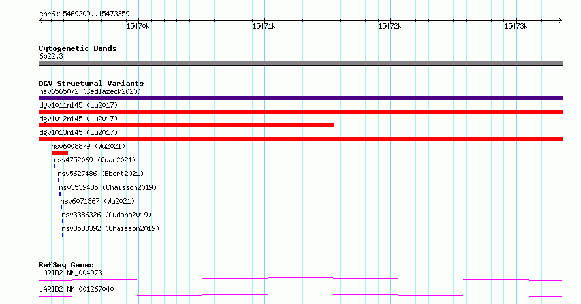Click the Cytogenetic Bands track title
Screen dimensions: 581x304
(x=78, y=48)
